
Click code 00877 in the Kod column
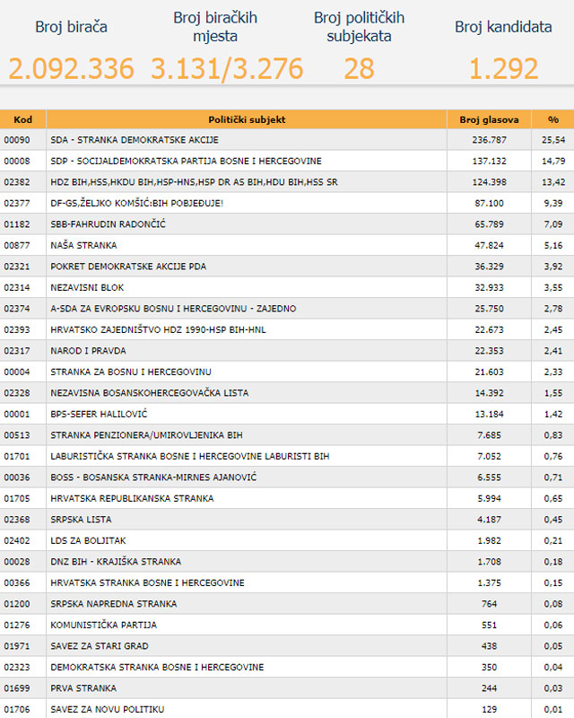[17, 245]
